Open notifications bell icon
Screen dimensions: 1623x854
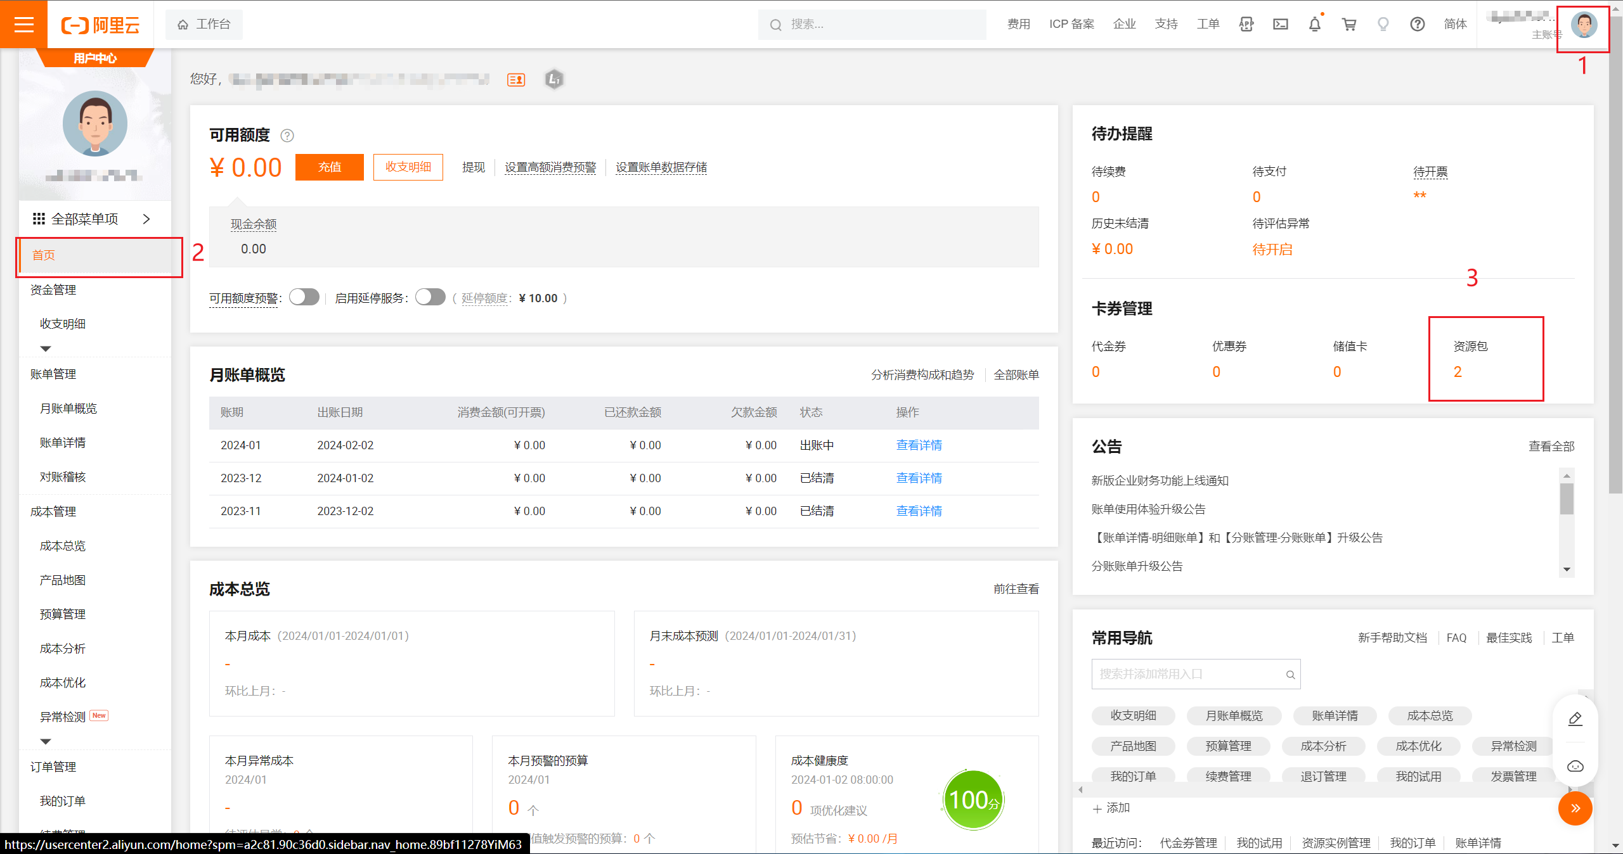click(1314, 24)
